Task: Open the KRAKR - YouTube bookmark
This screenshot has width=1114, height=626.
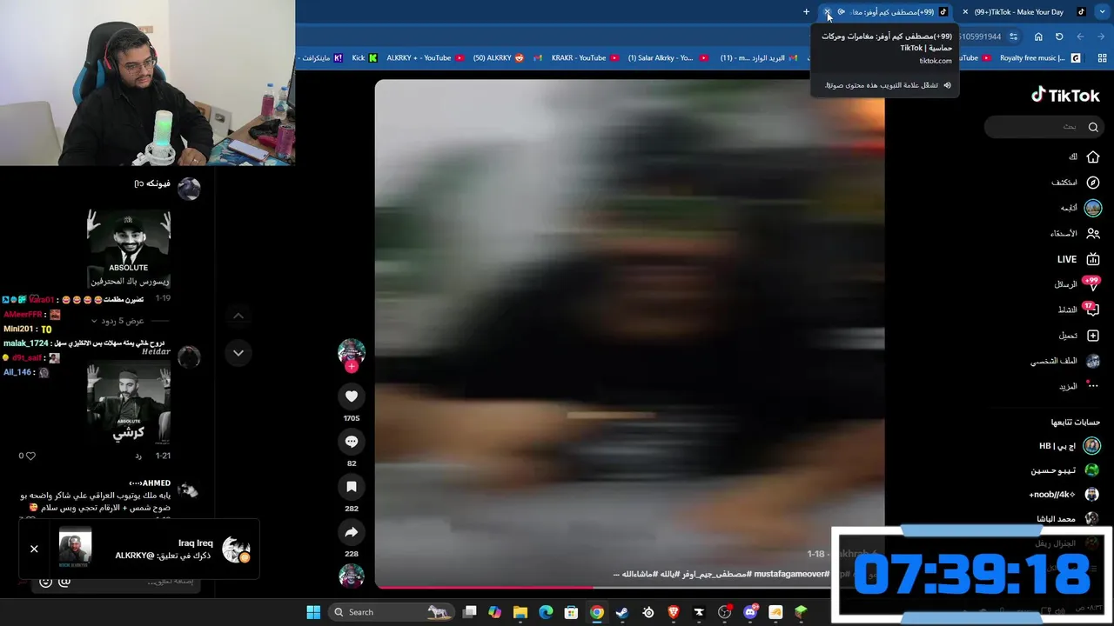Action: [585, 58]
